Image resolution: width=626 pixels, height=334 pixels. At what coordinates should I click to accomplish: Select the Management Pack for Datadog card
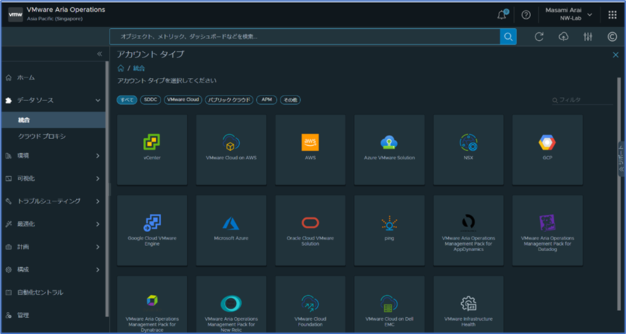tap(547, 230)
